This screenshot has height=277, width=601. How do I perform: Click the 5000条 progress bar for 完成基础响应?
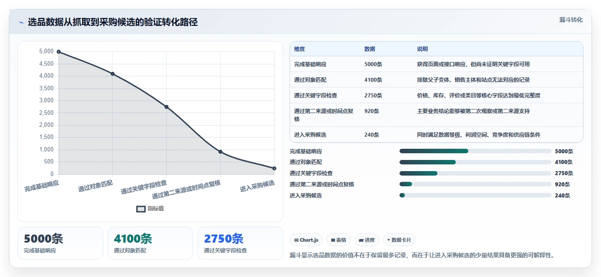(x=475, y=151)
